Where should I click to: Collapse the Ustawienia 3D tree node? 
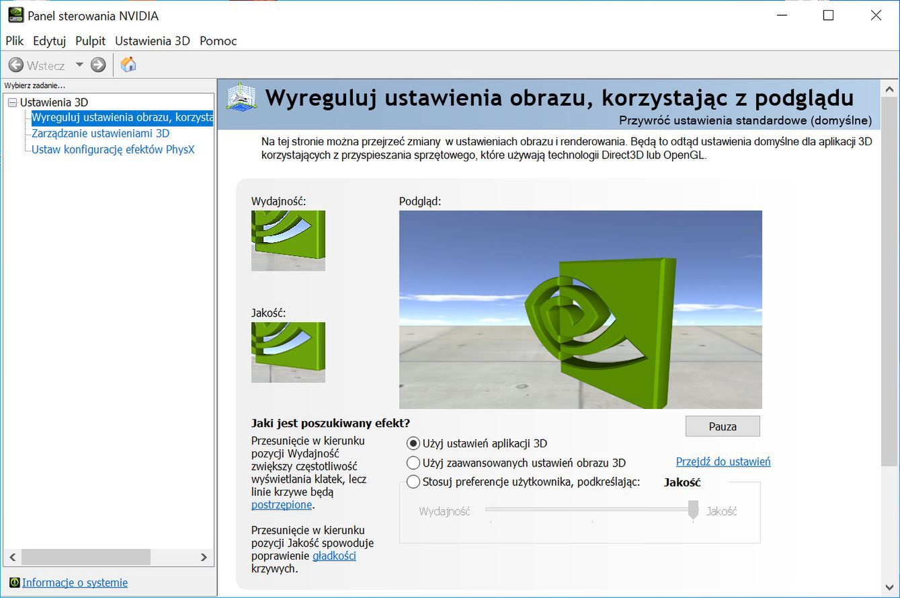11,103
